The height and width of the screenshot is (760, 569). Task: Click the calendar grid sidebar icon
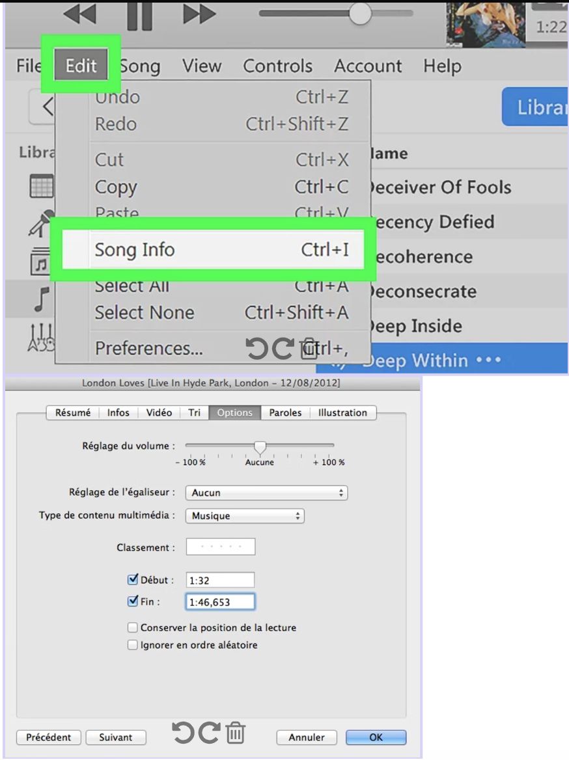[42, 187]
